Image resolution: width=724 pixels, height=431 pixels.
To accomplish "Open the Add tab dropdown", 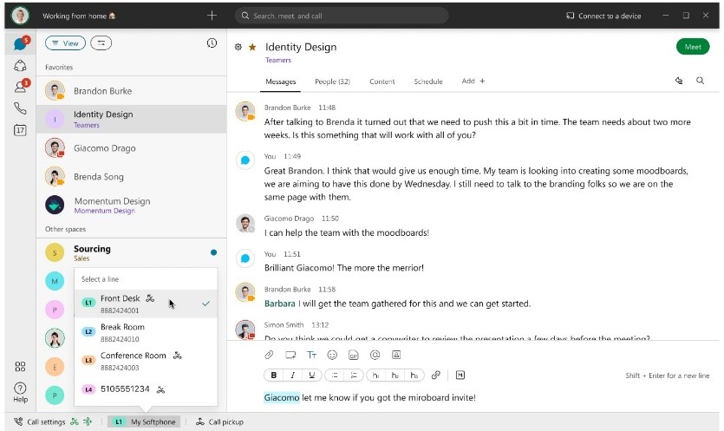I will 473,82.
